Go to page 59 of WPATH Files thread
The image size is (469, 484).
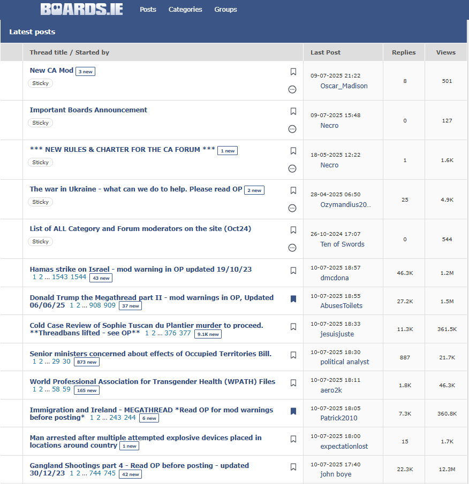[66, 389]
